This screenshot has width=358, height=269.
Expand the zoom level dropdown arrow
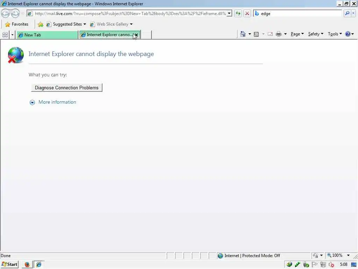click(x=348, y=255)
